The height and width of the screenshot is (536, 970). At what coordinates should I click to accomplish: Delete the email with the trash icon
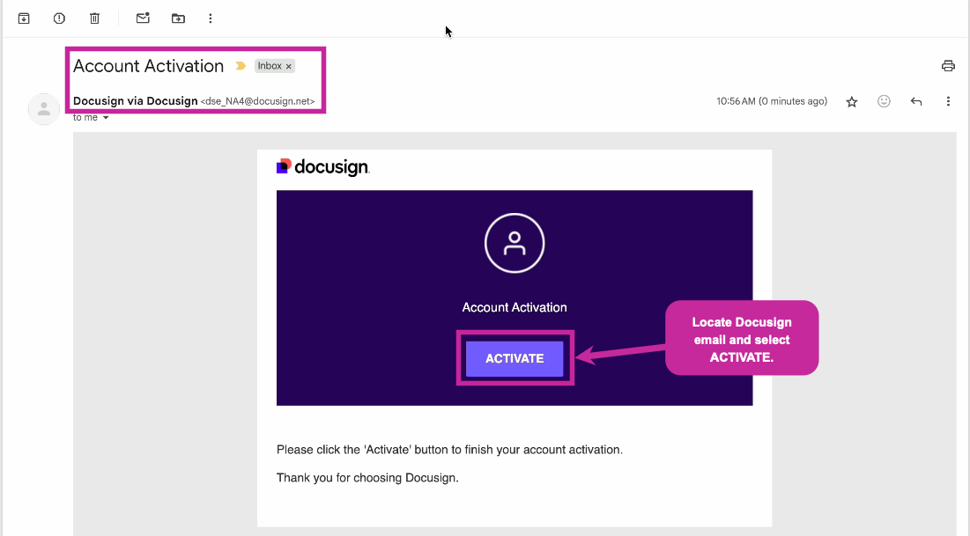tap(94, 18)
